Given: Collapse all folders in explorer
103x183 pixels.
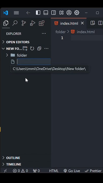Looking at the screenshot, I should pyautogui.click(x=39, y=49).
